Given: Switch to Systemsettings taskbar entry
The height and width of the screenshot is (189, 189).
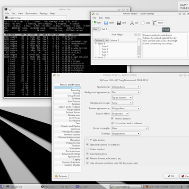Looking at the screenshot, I should tap(126, 187).
